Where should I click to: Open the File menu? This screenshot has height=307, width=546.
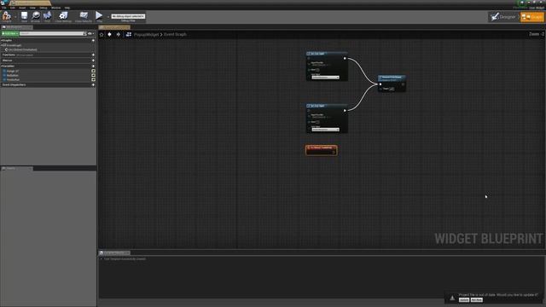point(3,8)
